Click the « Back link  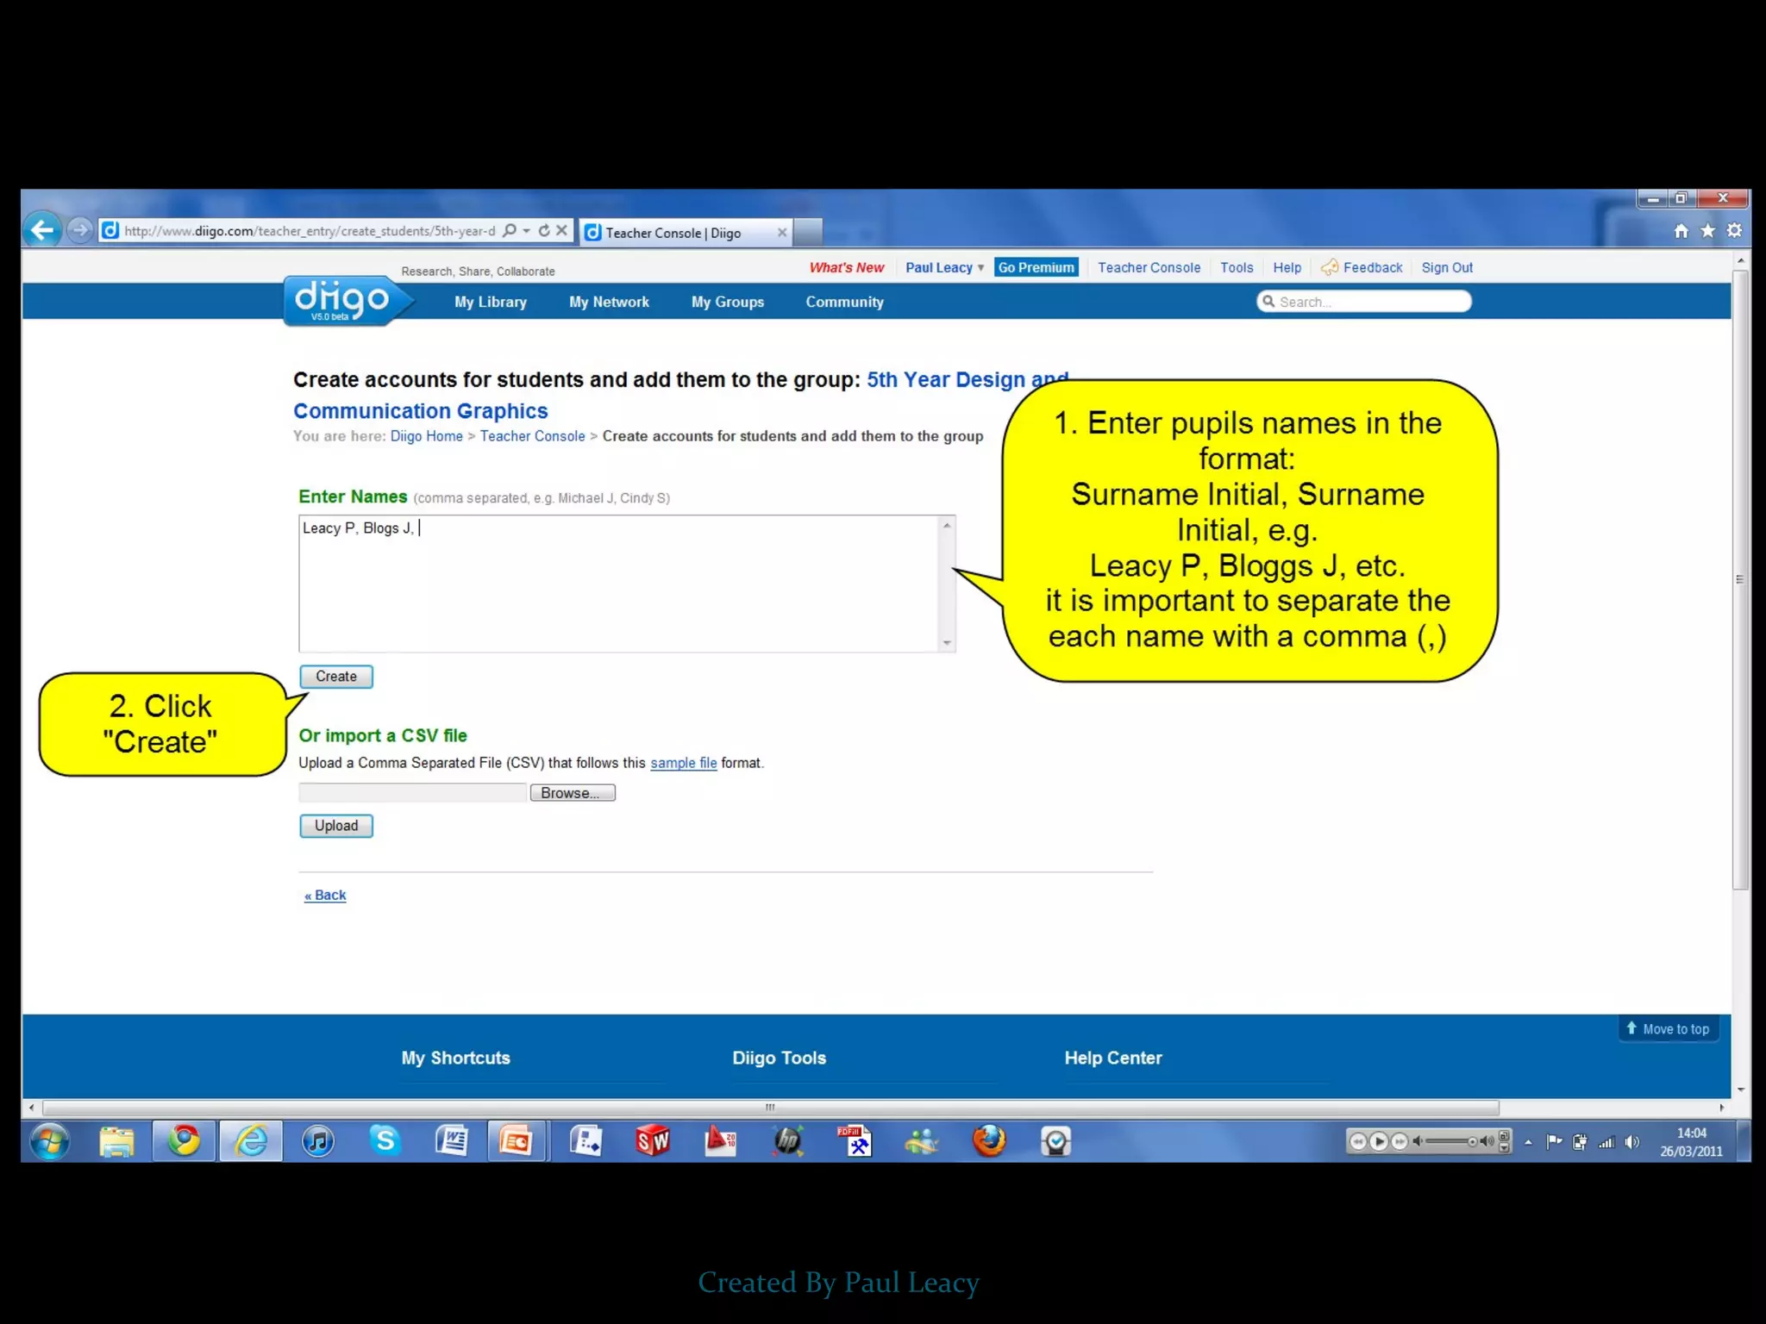[x=324, y=896]
